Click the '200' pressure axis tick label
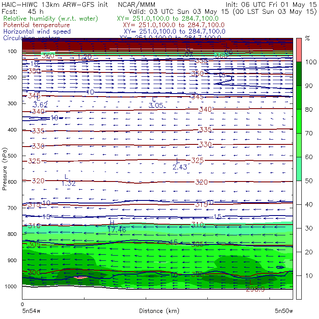319x319 pixels. point(12,77)
